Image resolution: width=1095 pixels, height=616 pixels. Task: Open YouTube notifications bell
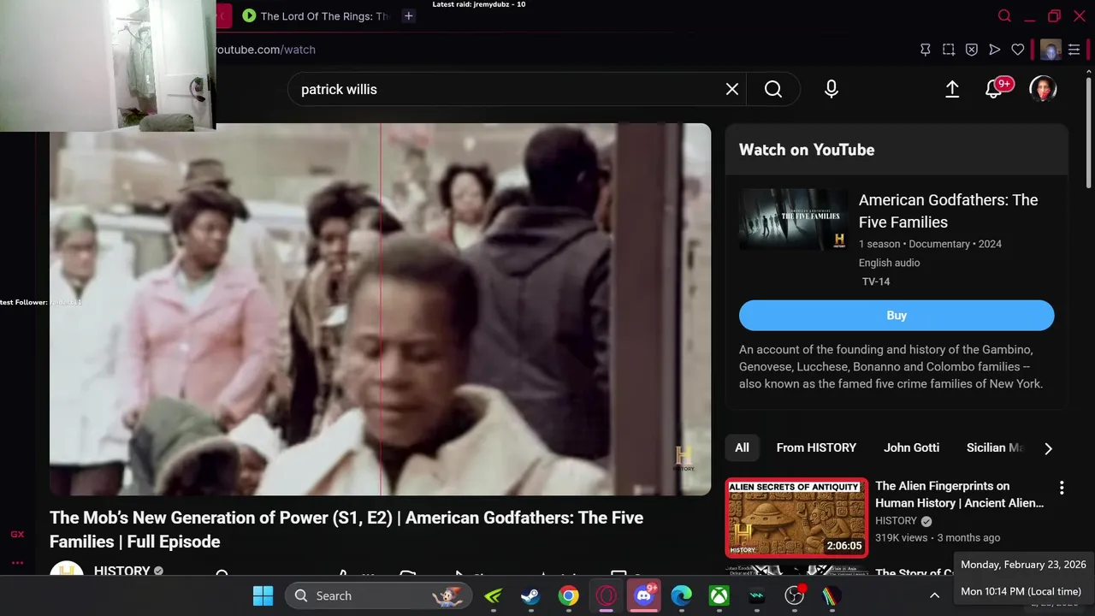994,89
